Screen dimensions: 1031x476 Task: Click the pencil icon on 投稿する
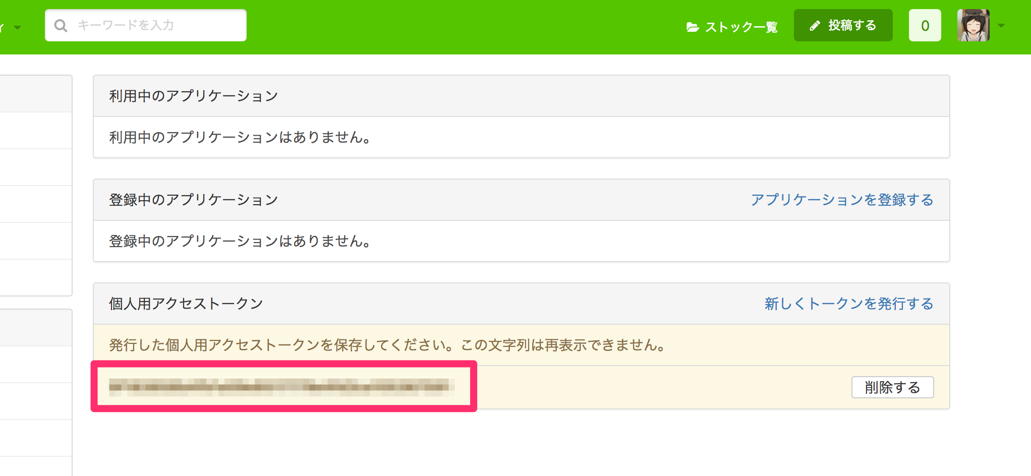(815, 26)
